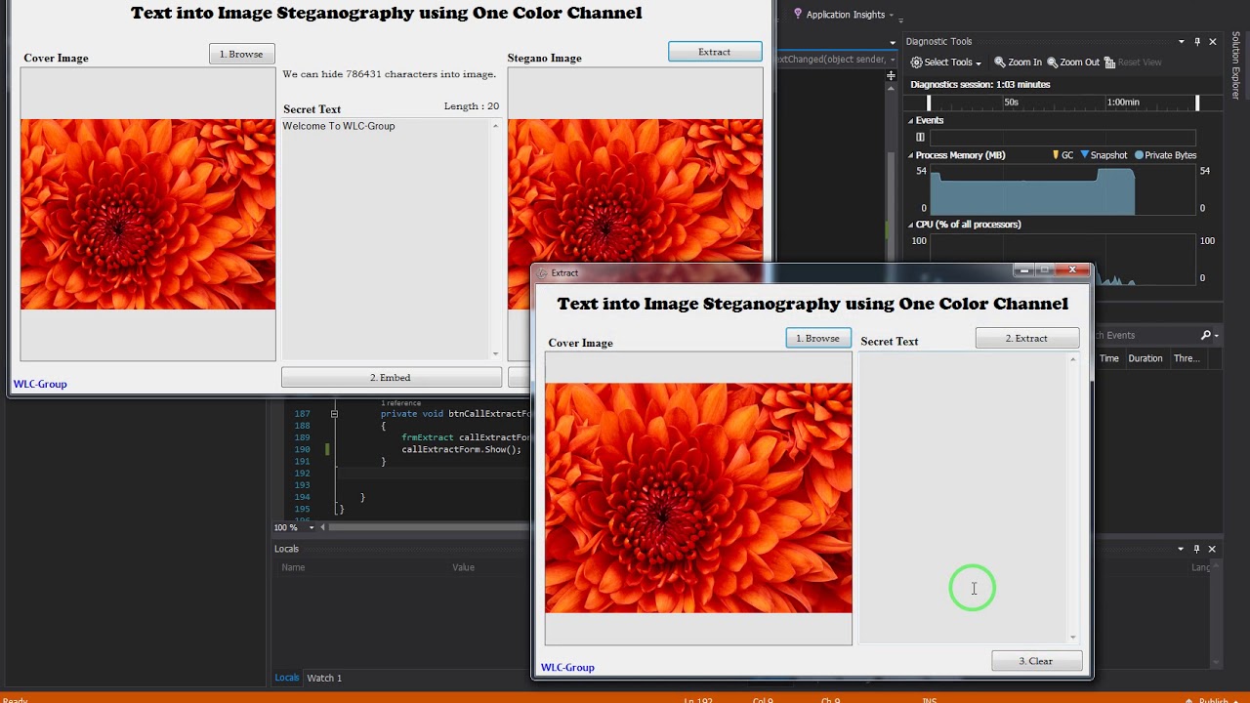Toggle the Snapshot legend marker
This screenshot has height=703, width=1250.
[1104, 155]
